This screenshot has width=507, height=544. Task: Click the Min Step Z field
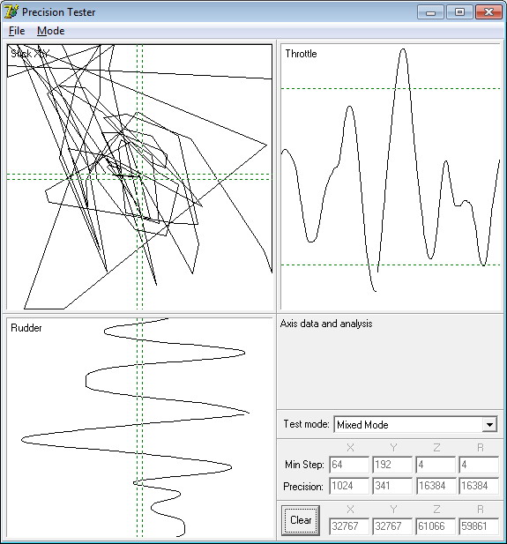436,465
